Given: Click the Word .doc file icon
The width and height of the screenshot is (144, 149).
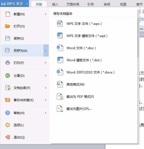Looking at the screenshot, I should (60, 48).
